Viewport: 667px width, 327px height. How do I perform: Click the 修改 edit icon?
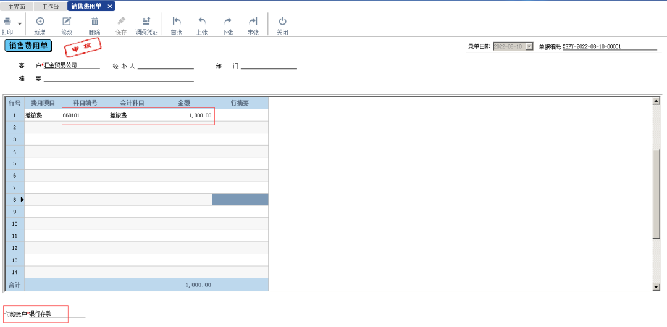(x=67, y=22)
